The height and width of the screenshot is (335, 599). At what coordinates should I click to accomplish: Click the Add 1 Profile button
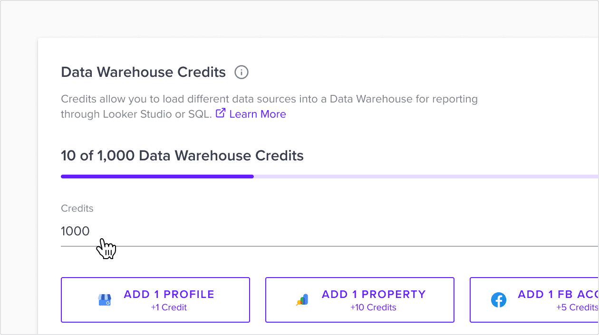click(155, 299)
